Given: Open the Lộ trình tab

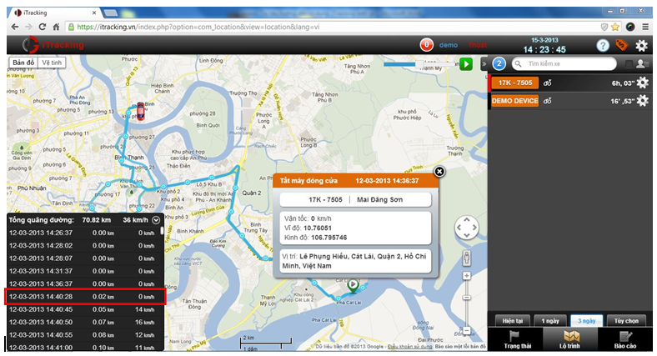Looking at the screenshot, I should coord(570,338).
